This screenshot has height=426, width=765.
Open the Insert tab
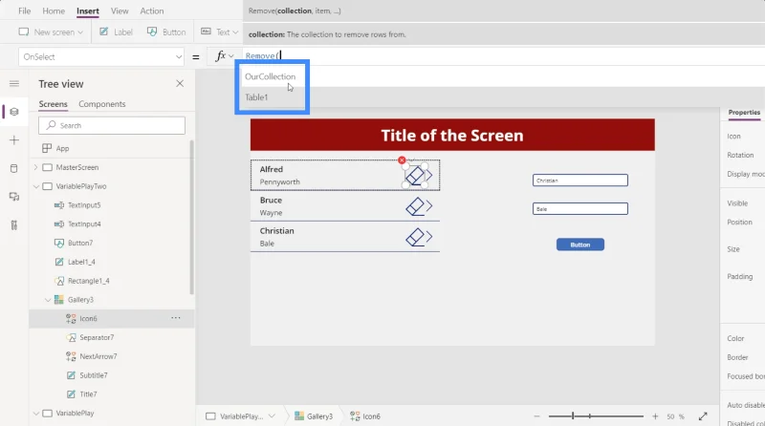coord(88,11)
